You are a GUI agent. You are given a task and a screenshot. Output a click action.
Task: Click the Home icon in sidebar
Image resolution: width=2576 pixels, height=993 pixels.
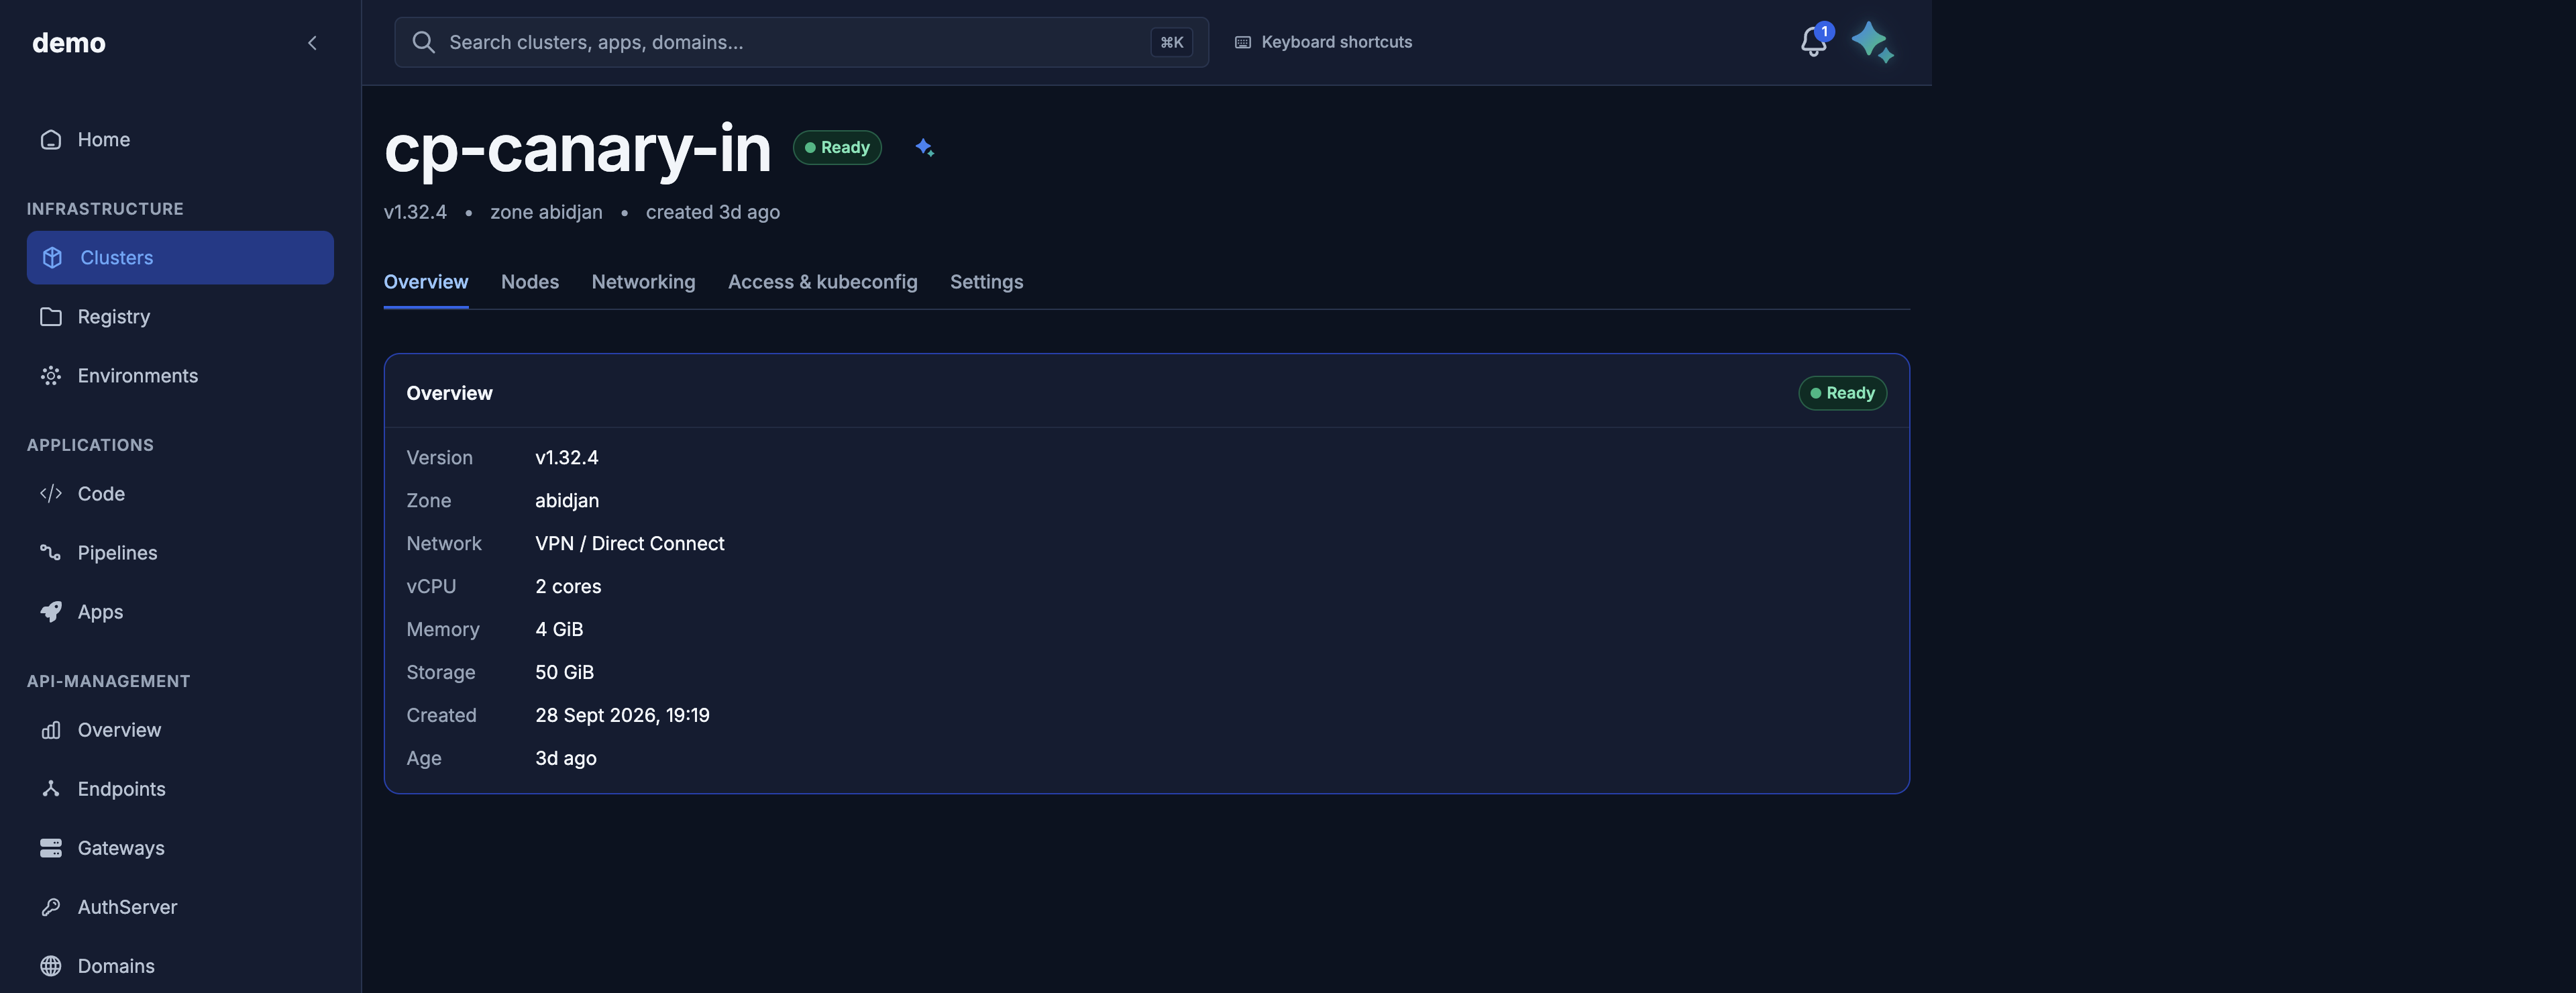(x=51, y=139)
